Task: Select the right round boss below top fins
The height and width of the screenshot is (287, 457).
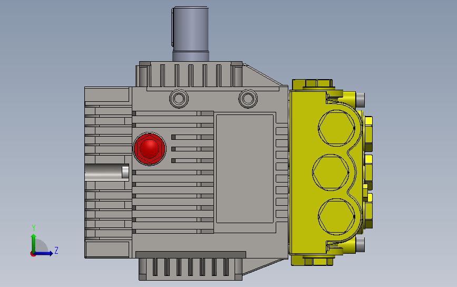Action: tap(248, 99)
